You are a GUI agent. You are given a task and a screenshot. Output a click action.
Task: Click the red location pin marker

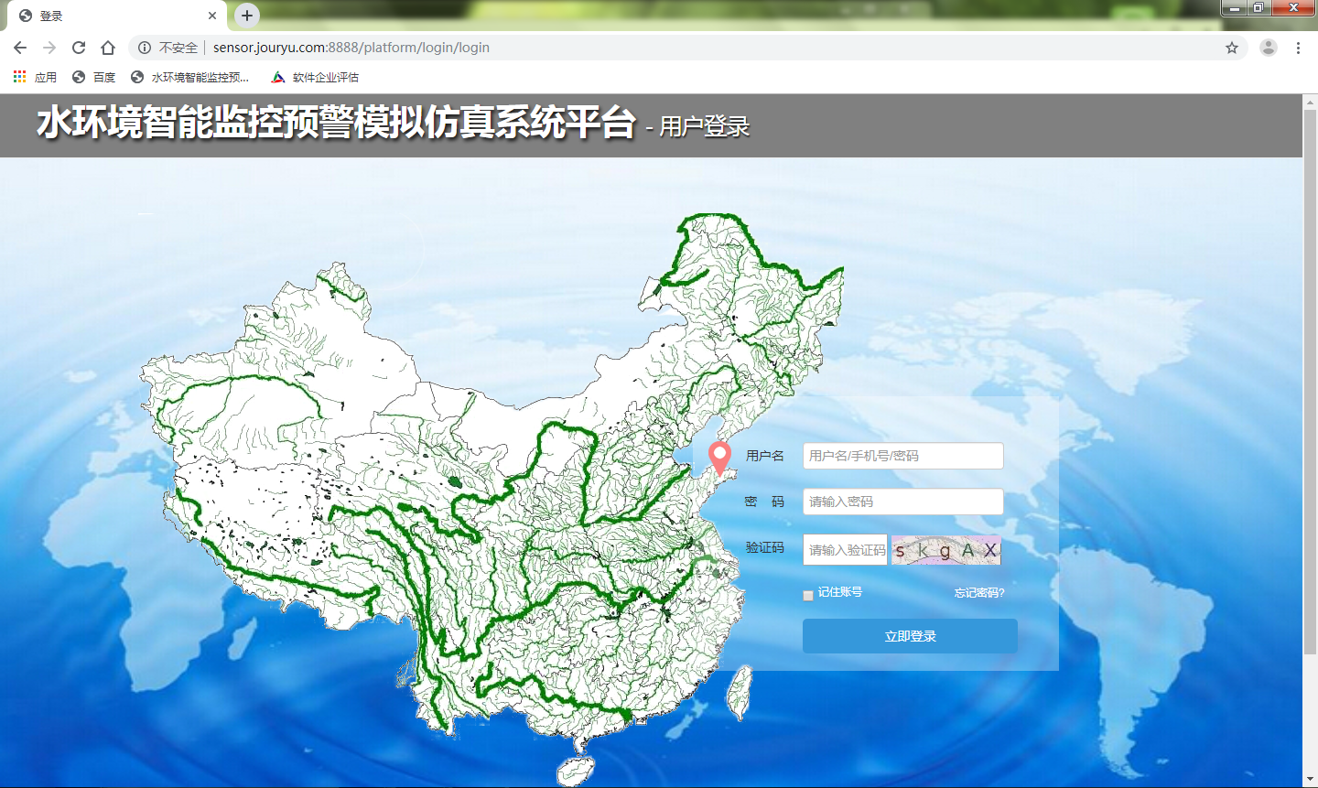[x=720, y=458]
